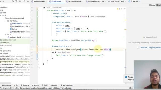
Task: Switch to FirstScreen.kt tab
Action: 56,1
